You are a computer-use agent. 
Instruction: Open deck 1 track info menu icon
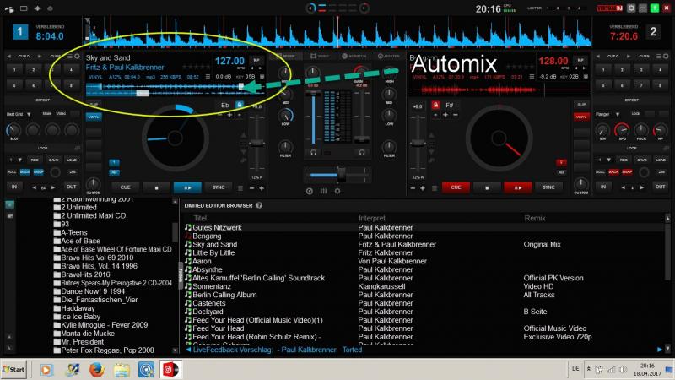208,77
